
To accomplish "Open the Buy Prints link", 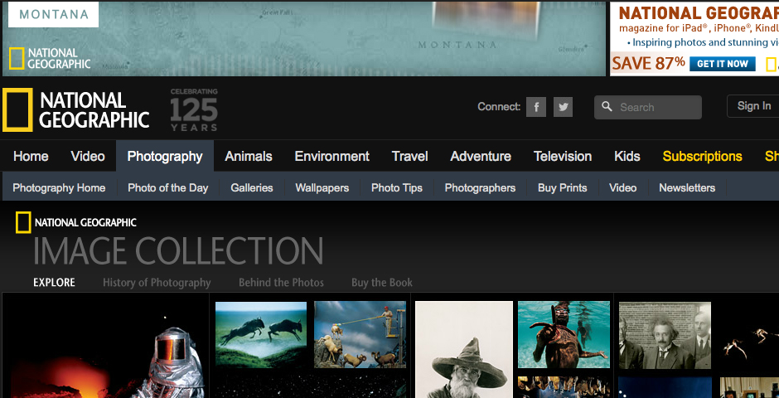I will click(563, 188).
